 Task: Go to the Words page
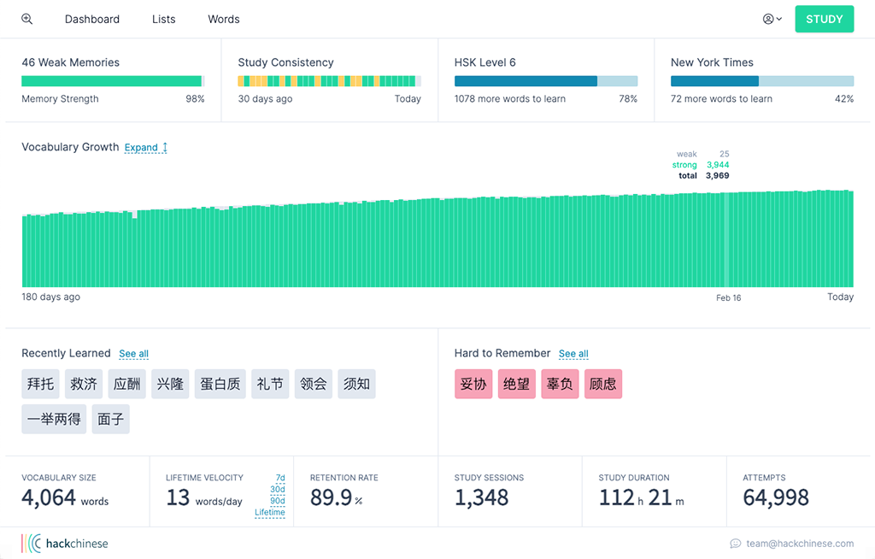(224, 19)
